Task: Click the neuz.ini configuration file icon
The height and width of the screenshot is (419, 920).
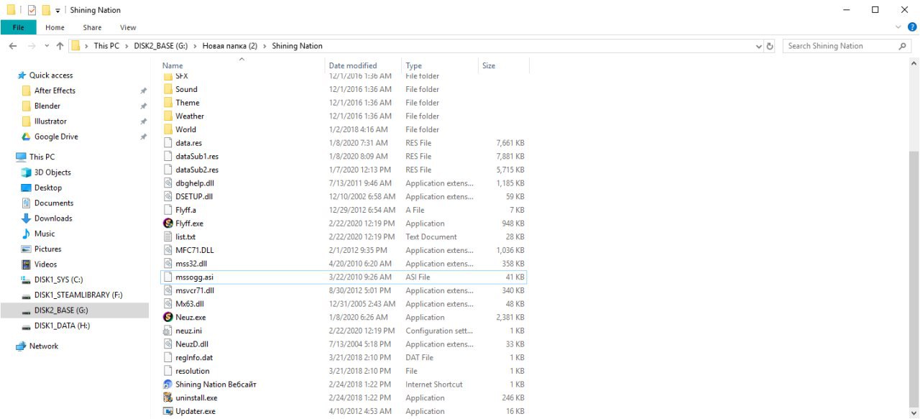Action: (168, 331)
